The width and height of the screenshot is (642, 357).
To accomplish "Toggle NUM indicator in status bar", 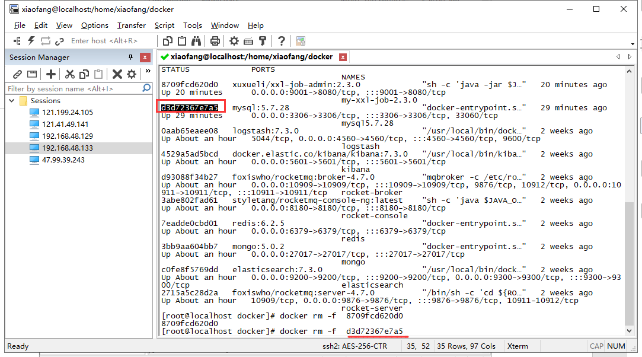I will pyautogui.click(x=616, y=346).
